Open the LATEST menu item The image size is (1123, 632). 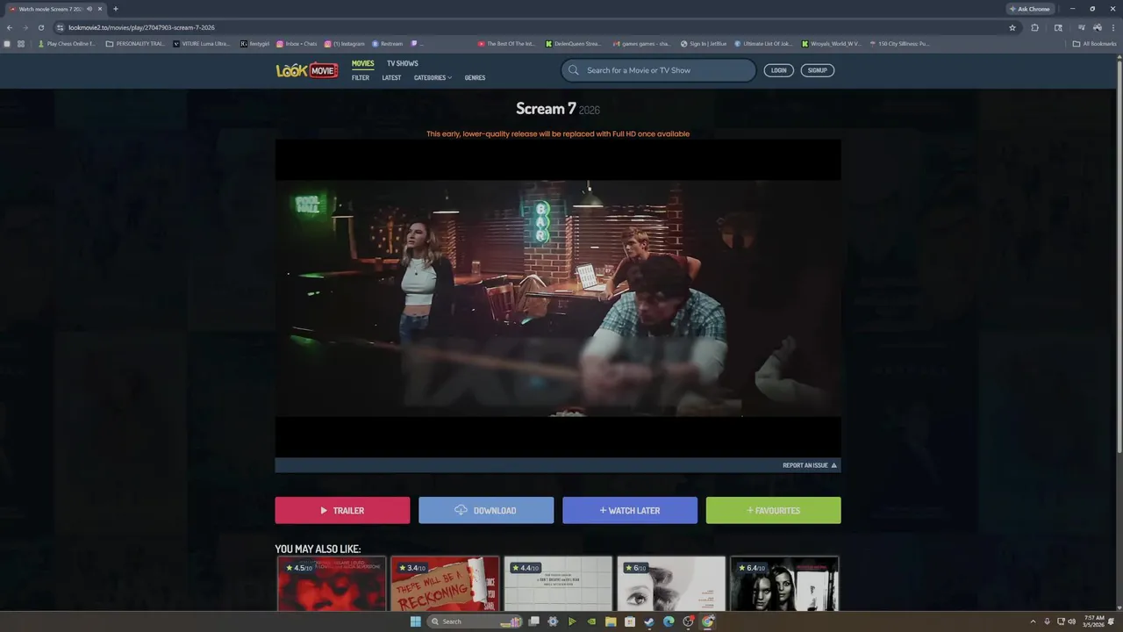click(391, 77)
